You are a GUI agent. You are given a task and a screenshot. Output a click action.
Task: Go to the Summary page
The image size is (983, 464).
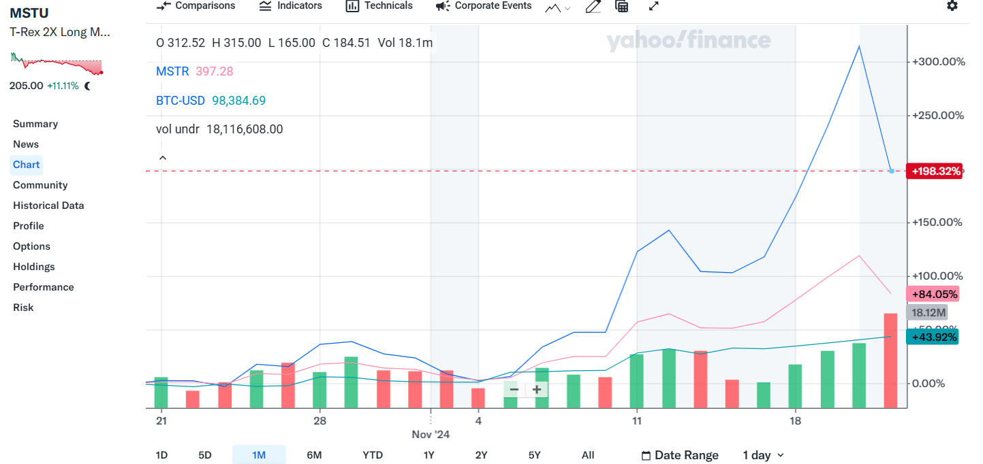35,124
